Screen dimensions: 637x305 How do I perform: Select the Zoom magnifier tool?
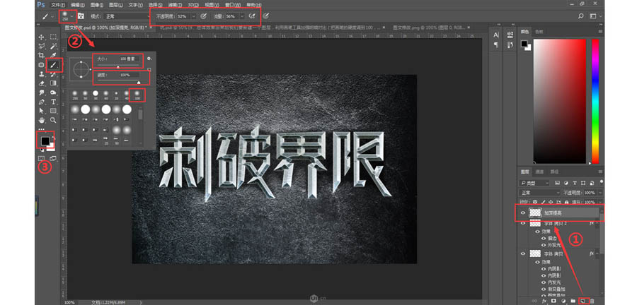pyautogui.click(x=53, y=120)
